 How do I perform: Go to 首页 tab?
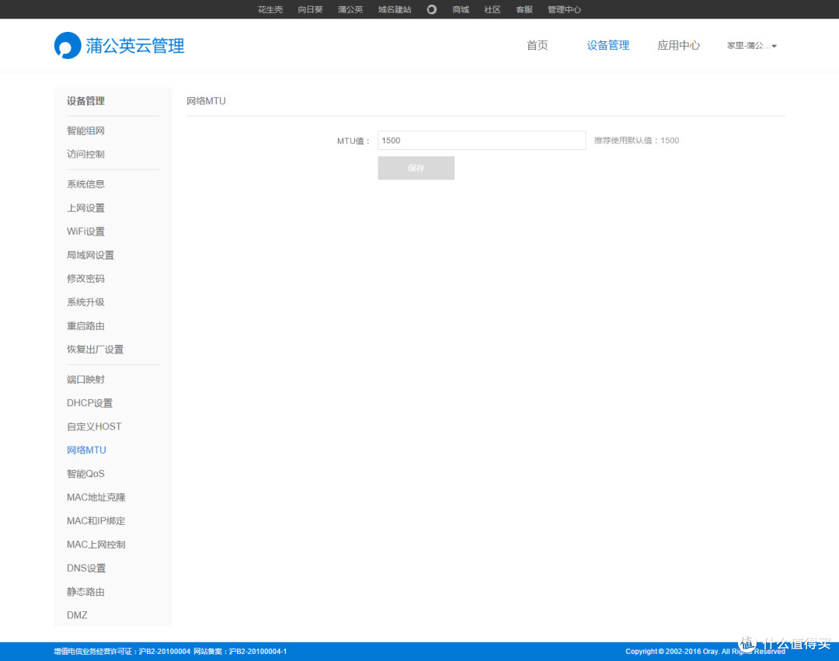click(538, 46)
